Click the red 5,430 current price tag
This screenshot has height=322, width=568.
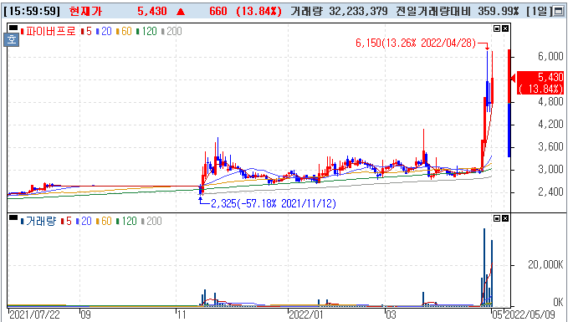pyautogui.click(x=540, y=83)
